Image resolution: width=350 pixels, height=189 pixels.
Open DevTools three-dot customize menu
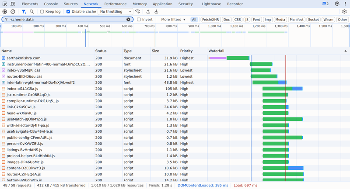pos(345,4)
